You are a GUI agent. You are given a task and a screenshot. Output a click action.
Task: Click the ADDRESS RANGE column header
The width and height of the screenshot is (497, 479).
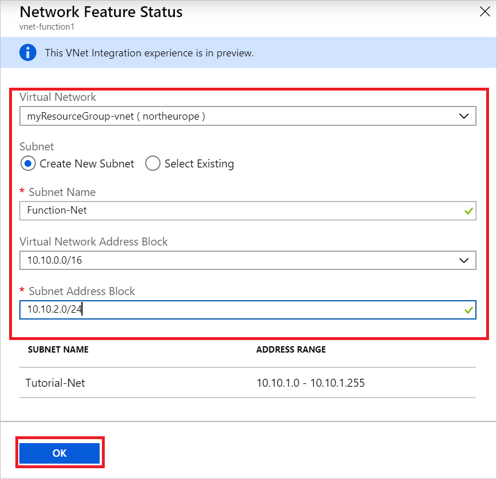coord(291,350)
